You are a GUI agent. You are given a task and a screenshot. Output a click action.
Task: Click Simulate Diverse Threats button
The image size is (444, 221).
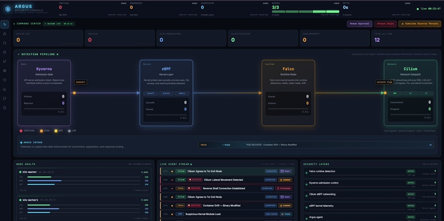point(420,24)
